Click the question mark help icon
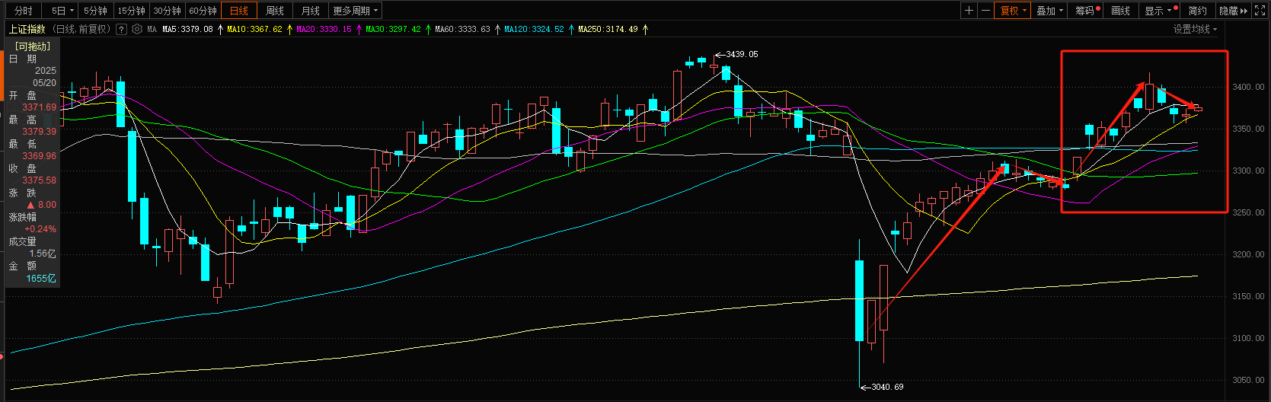Viewport: 1271px width, 402px height. coord(121,30)
